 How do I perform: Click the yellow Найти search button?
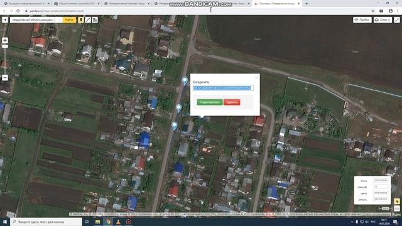tap(69, 19)
